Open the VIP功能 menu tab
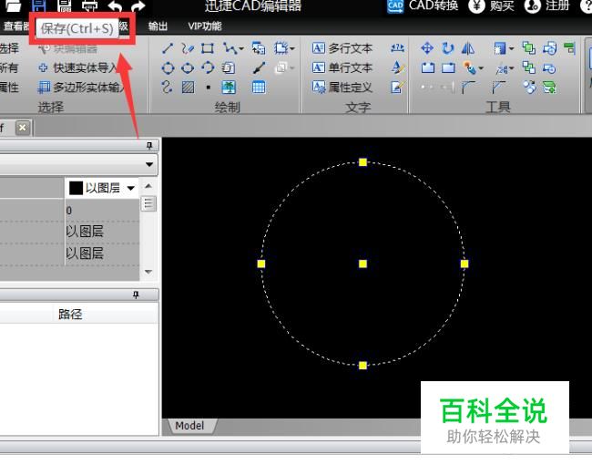This screenshot has width=592, height=476. (x=205, y=26)
